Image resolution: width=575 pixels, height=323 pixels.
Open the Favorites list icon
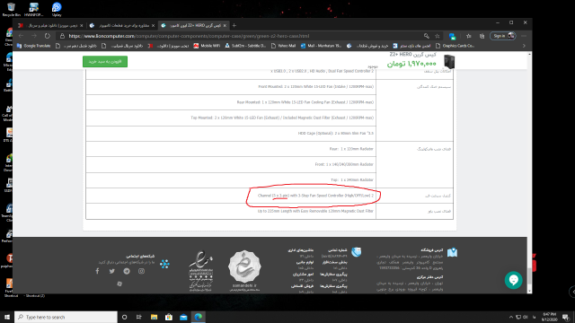pos(469,36)
